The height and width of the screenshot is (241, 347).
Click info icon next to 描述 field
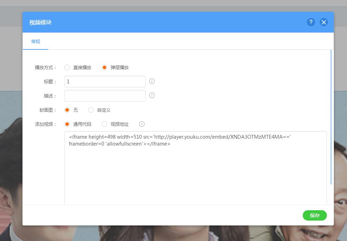point(152,95)
